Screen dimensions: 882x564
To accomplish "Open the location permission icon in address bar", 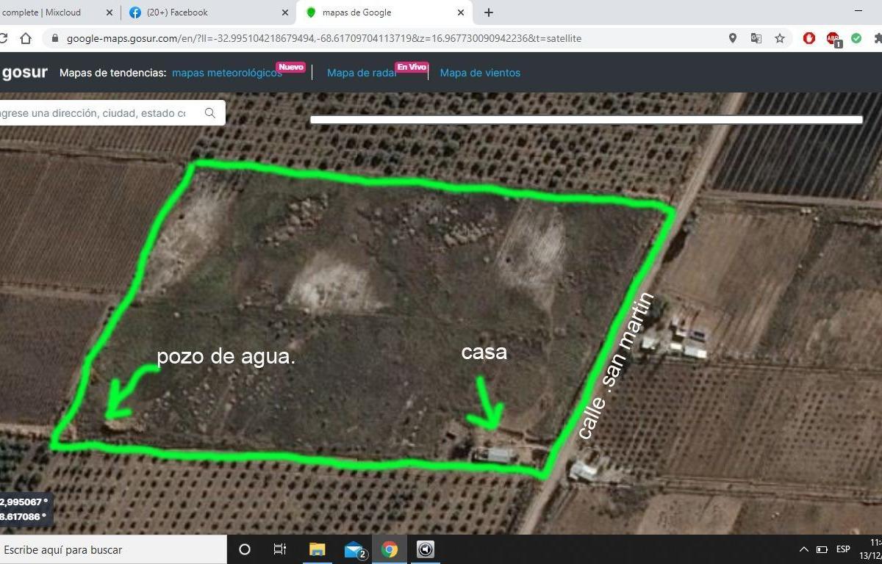I will click(732, 38).
